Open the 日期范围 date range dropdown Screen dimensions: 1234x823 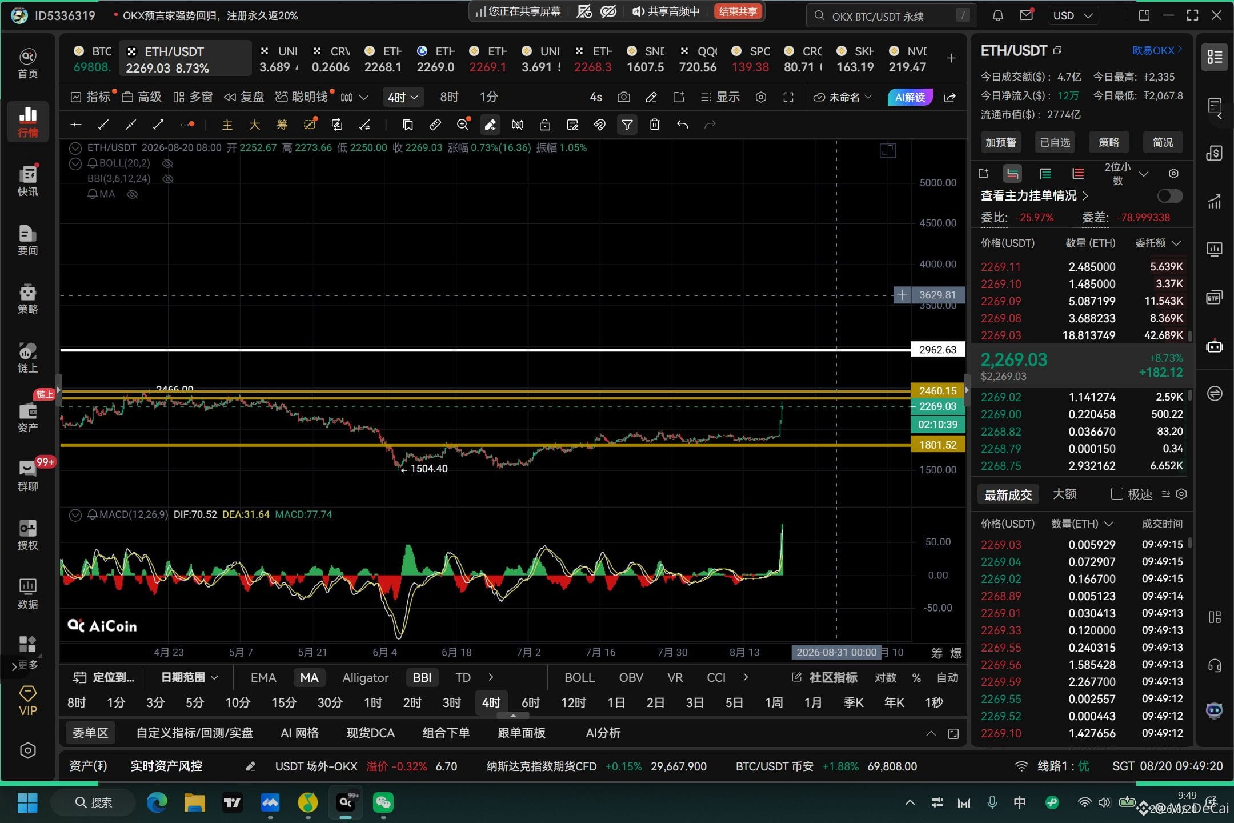point(189,677)
